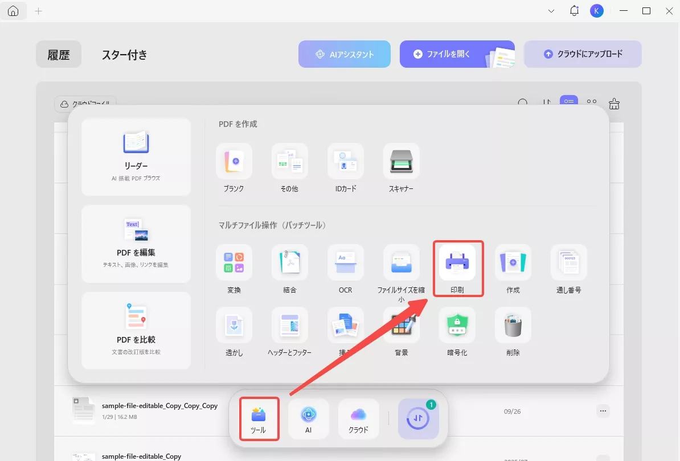Open more options for sample-file-editable_Copy_Copy_Copy

coord(603,411)
